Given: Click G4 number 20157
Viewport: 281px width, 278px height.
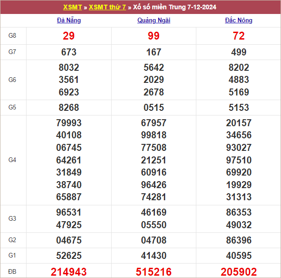Looking at the screenshot, I should [239, 123].
